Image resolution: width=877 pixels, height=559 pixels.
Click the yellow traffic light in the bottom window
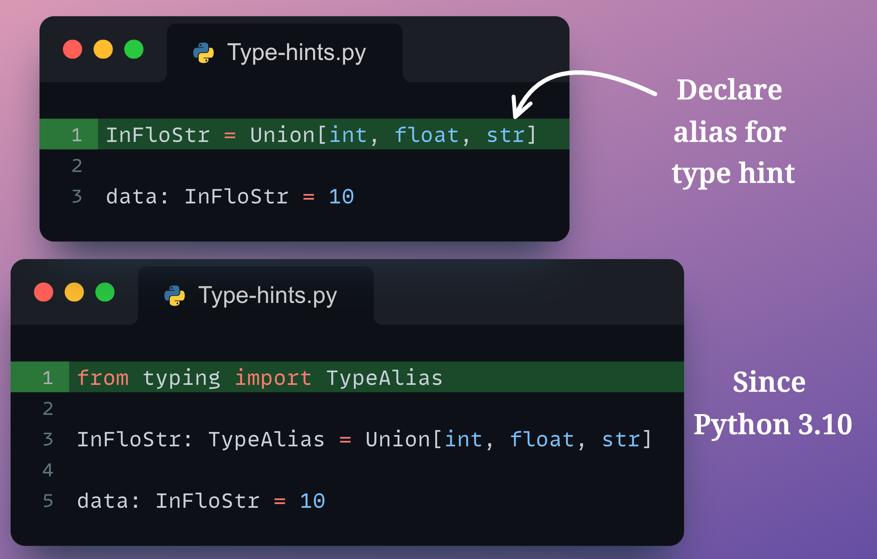(x=74, y=293)
